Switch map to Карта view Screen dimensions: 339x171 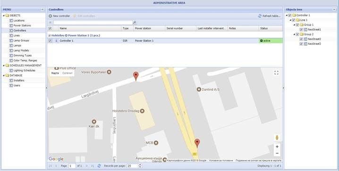coord(55,73)
